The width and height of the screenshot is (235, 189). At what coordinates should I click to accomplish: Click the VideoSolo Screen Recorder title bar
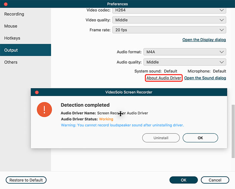tap(129, 92)
